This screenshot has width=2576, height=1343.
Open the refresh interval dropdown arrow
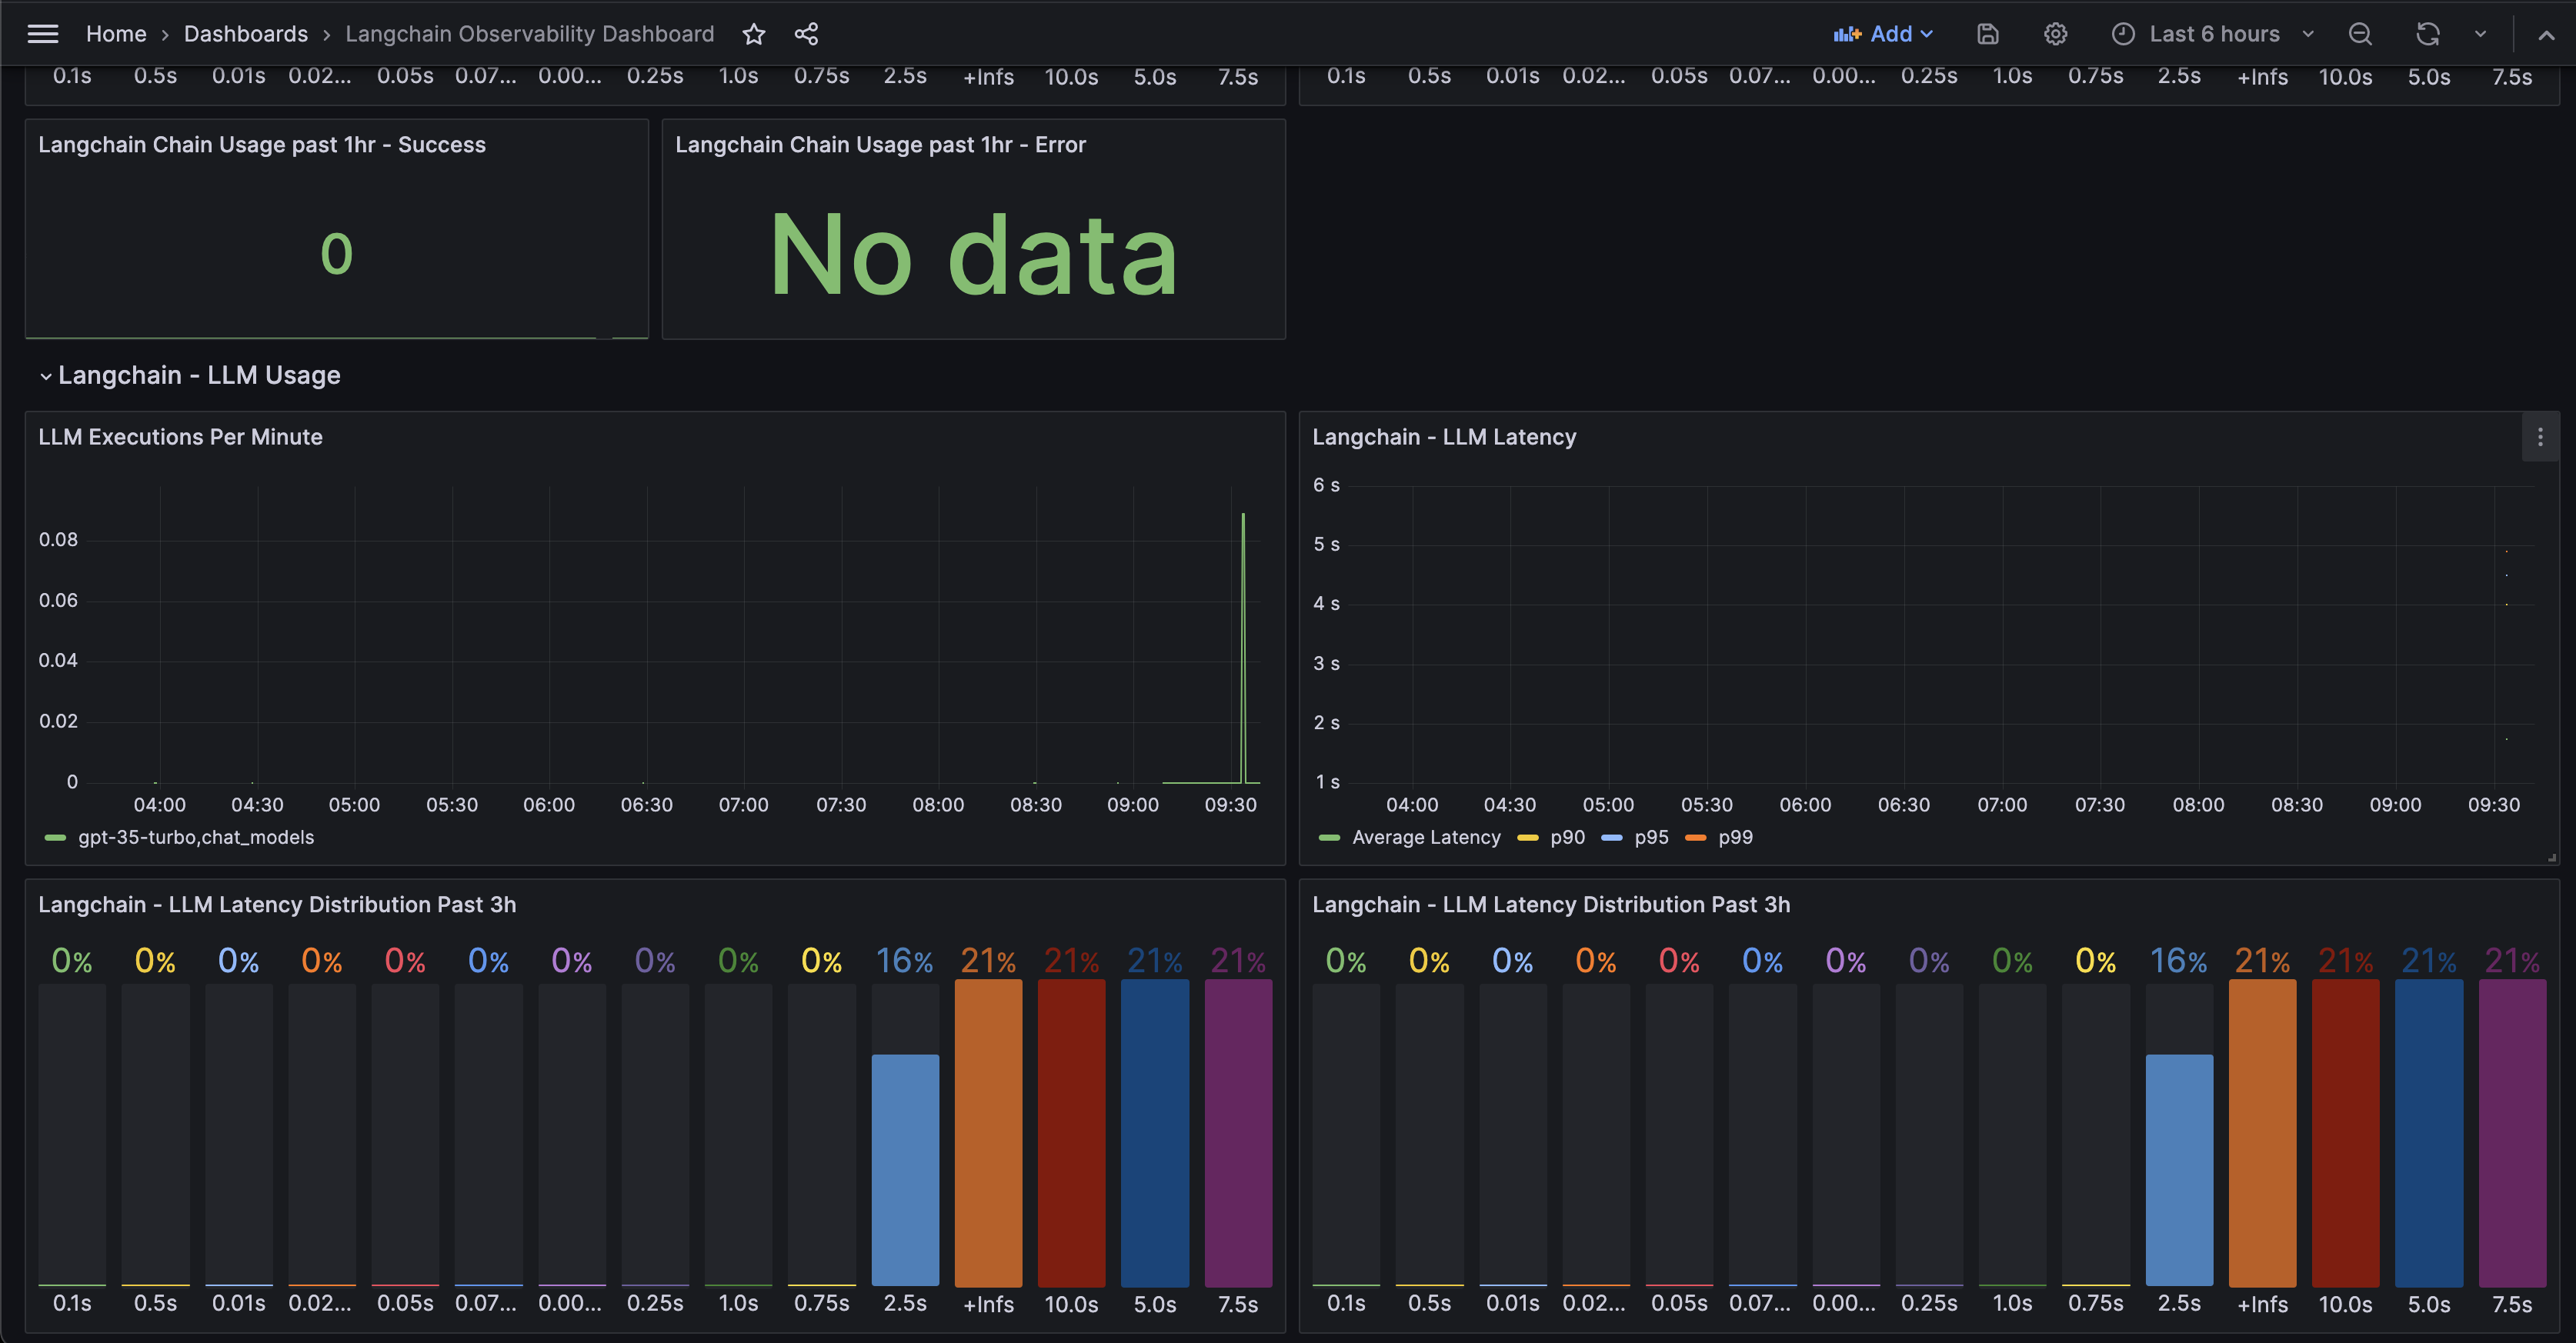[2480, 34]
